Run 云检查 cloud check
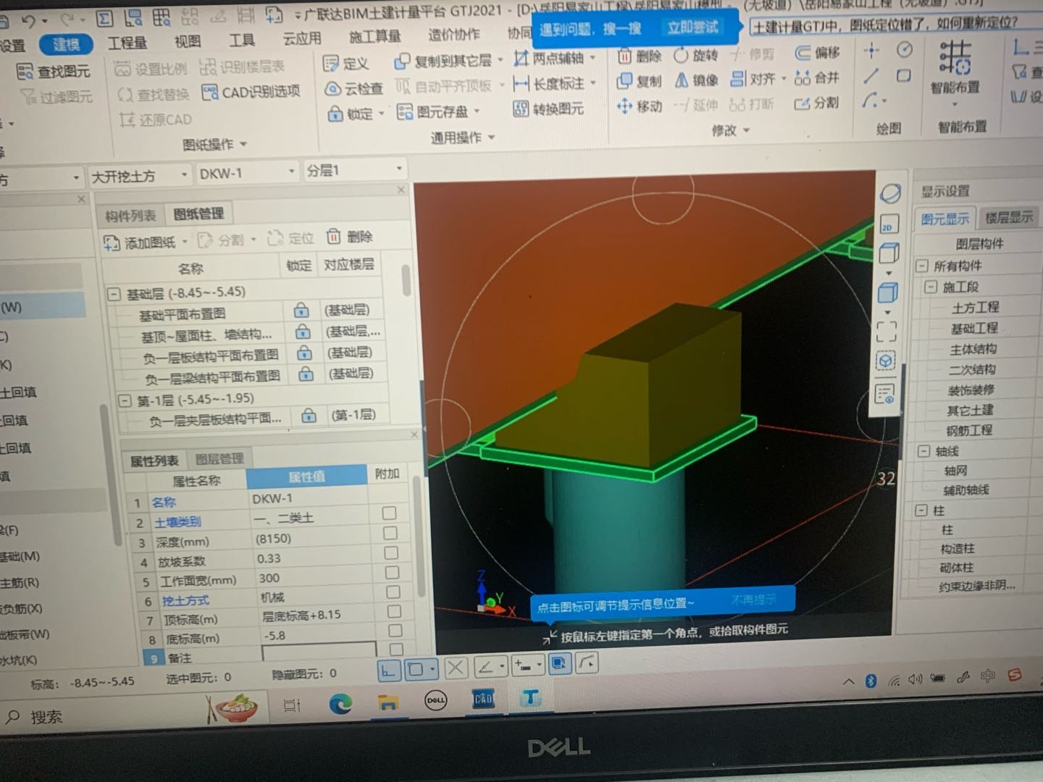The image size is (1043, 782). coord(353,88)
